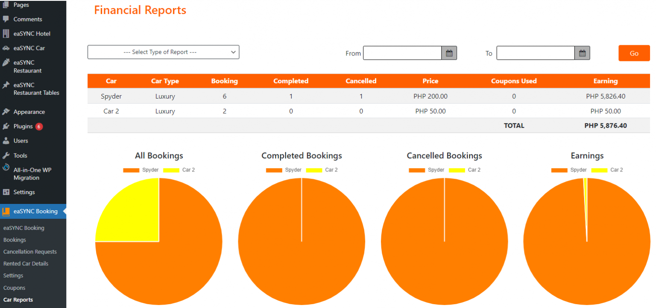Open the Cancellation Requests page

click(x=30, y=251)
